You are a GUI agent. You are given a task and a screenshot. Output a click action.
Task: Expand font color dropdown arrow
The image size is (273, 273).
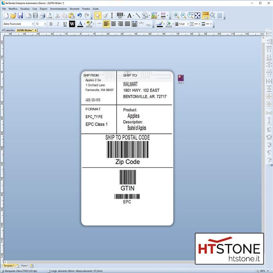(85, 24)
